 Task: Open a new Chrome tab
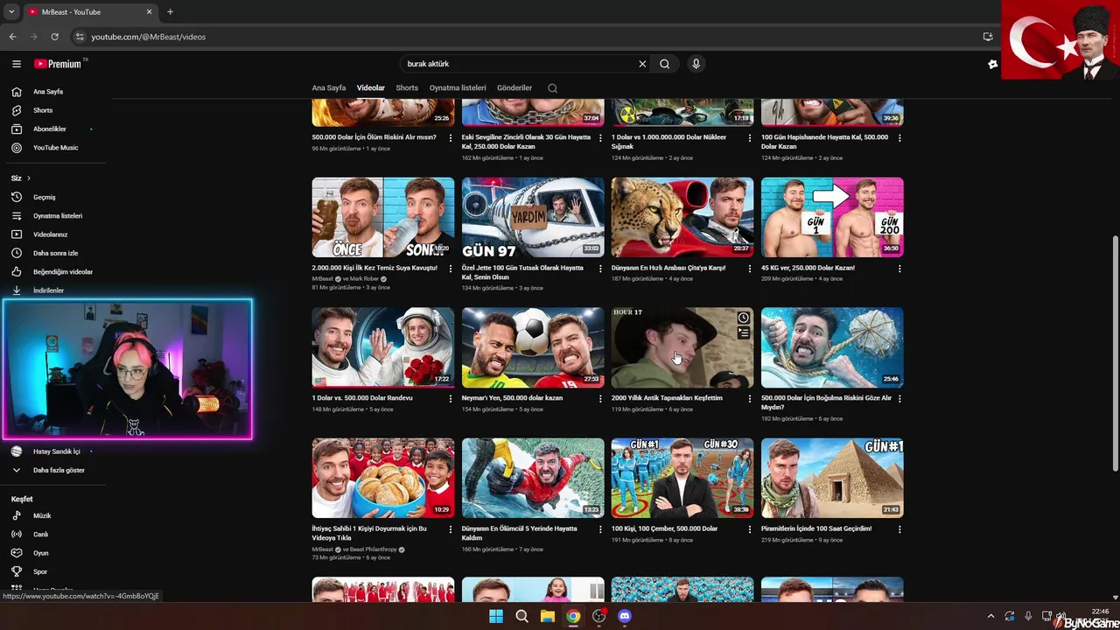click(x=170, y=12)
